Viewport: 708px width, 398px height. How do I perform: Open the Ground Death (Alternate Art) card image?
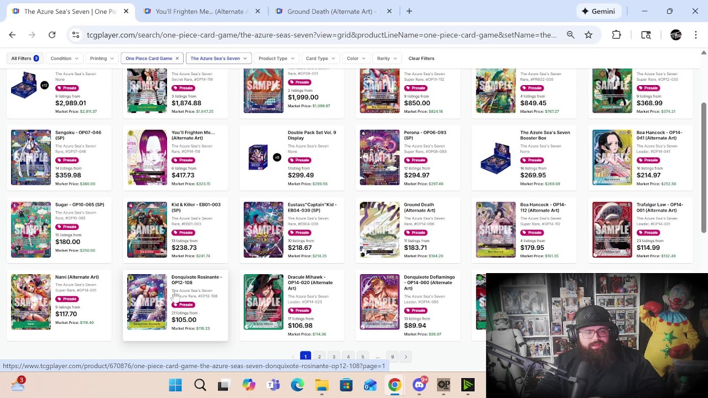[x=379, y=229]
